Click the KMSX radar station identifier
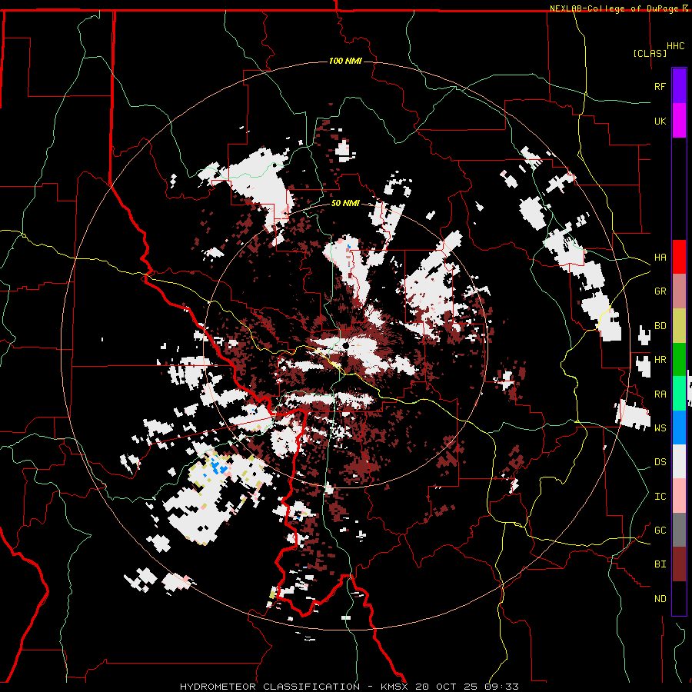This screenshot has height=692, width=692. (393, 687)
